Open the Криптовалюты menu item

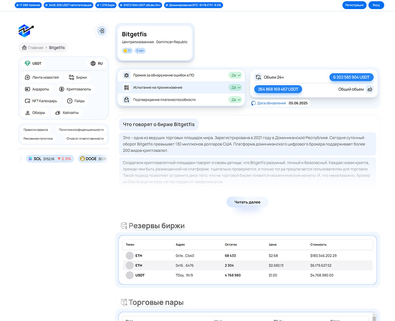75,89
